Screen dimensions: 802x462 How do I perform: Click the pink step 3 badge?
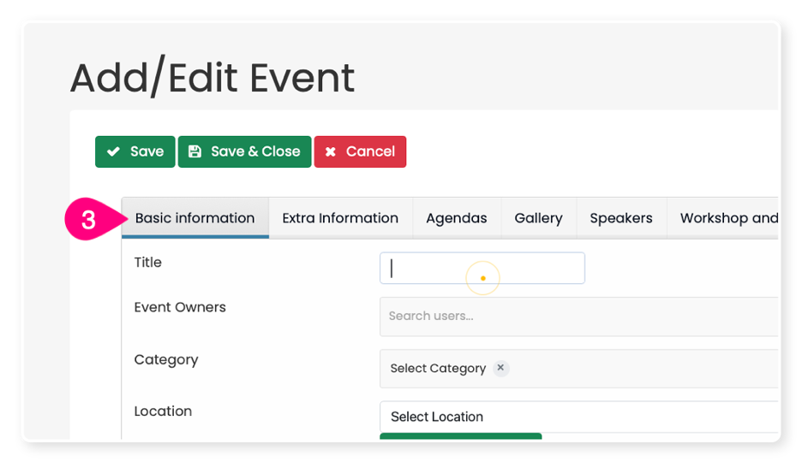[88, 220]
